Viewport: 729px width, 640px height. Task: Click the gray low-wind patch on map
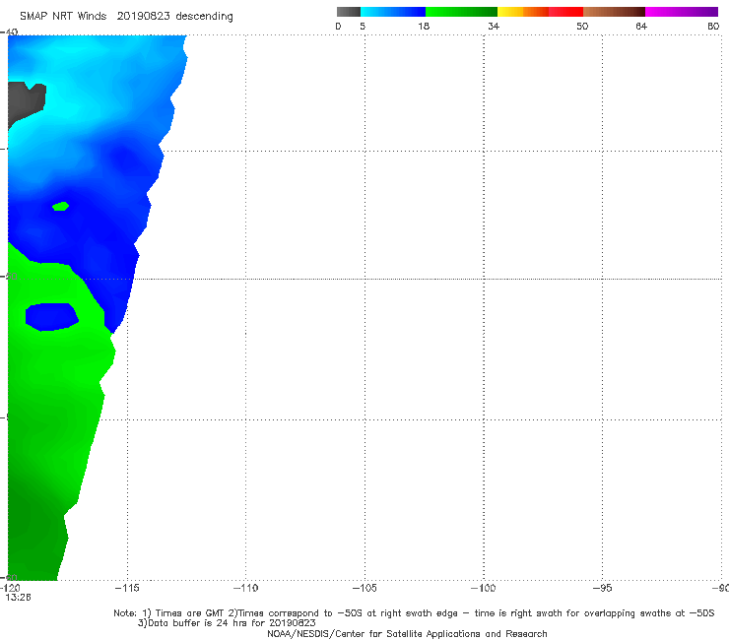coord(26,102)
